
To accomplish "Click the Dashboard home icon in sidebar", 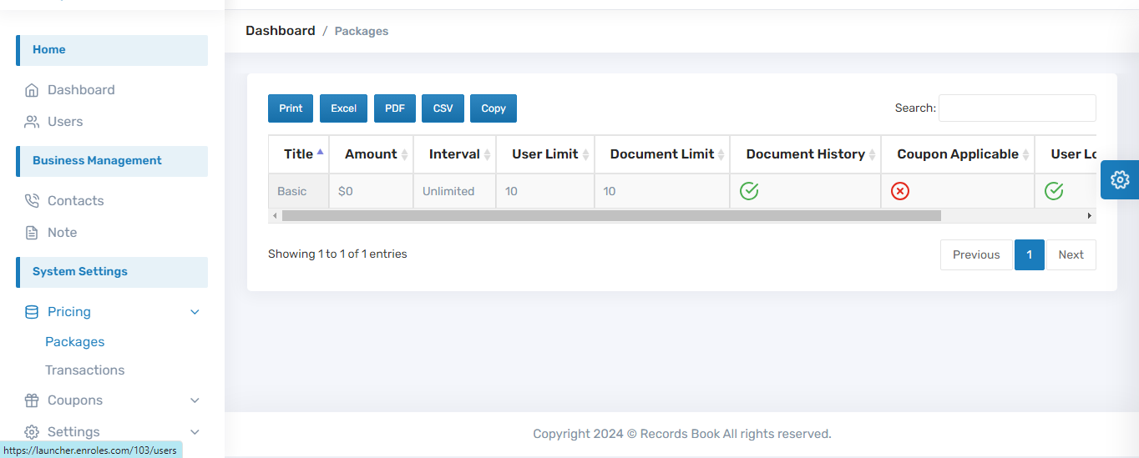I will (32, 90).
